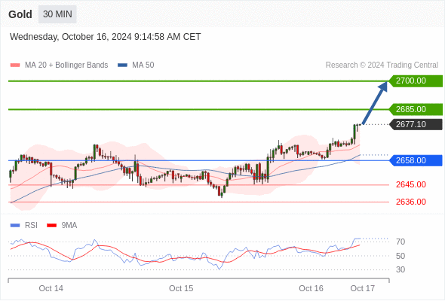Image resolution: width=445 pixels, height=301 pixels.
Task: Click the Gold instrument title
Action: tap(20, 14)
